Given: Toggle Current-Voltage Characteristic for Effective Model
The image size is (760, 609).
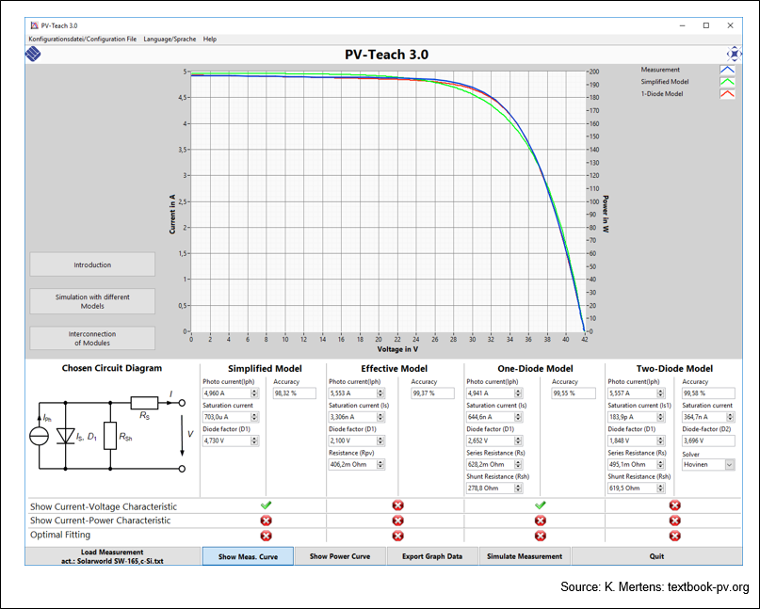Looking at the screenshot, I should pyautogui.click(x=397, y=505).
